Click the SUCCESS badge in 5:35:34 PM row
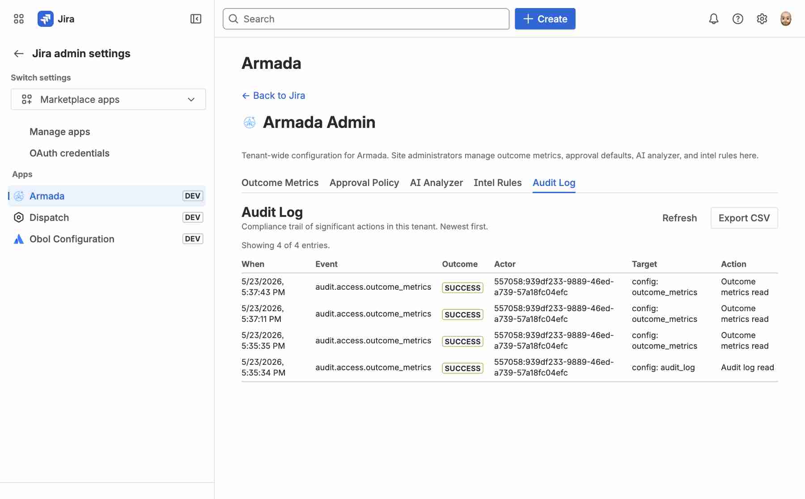The image size is (805, 499). pyautogui.click(x=462, y=368)
